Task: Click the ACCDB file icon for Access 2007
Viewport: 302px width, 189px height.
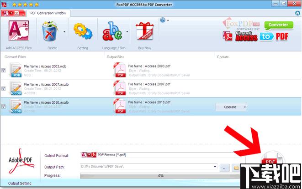Action: coord(16,88)
